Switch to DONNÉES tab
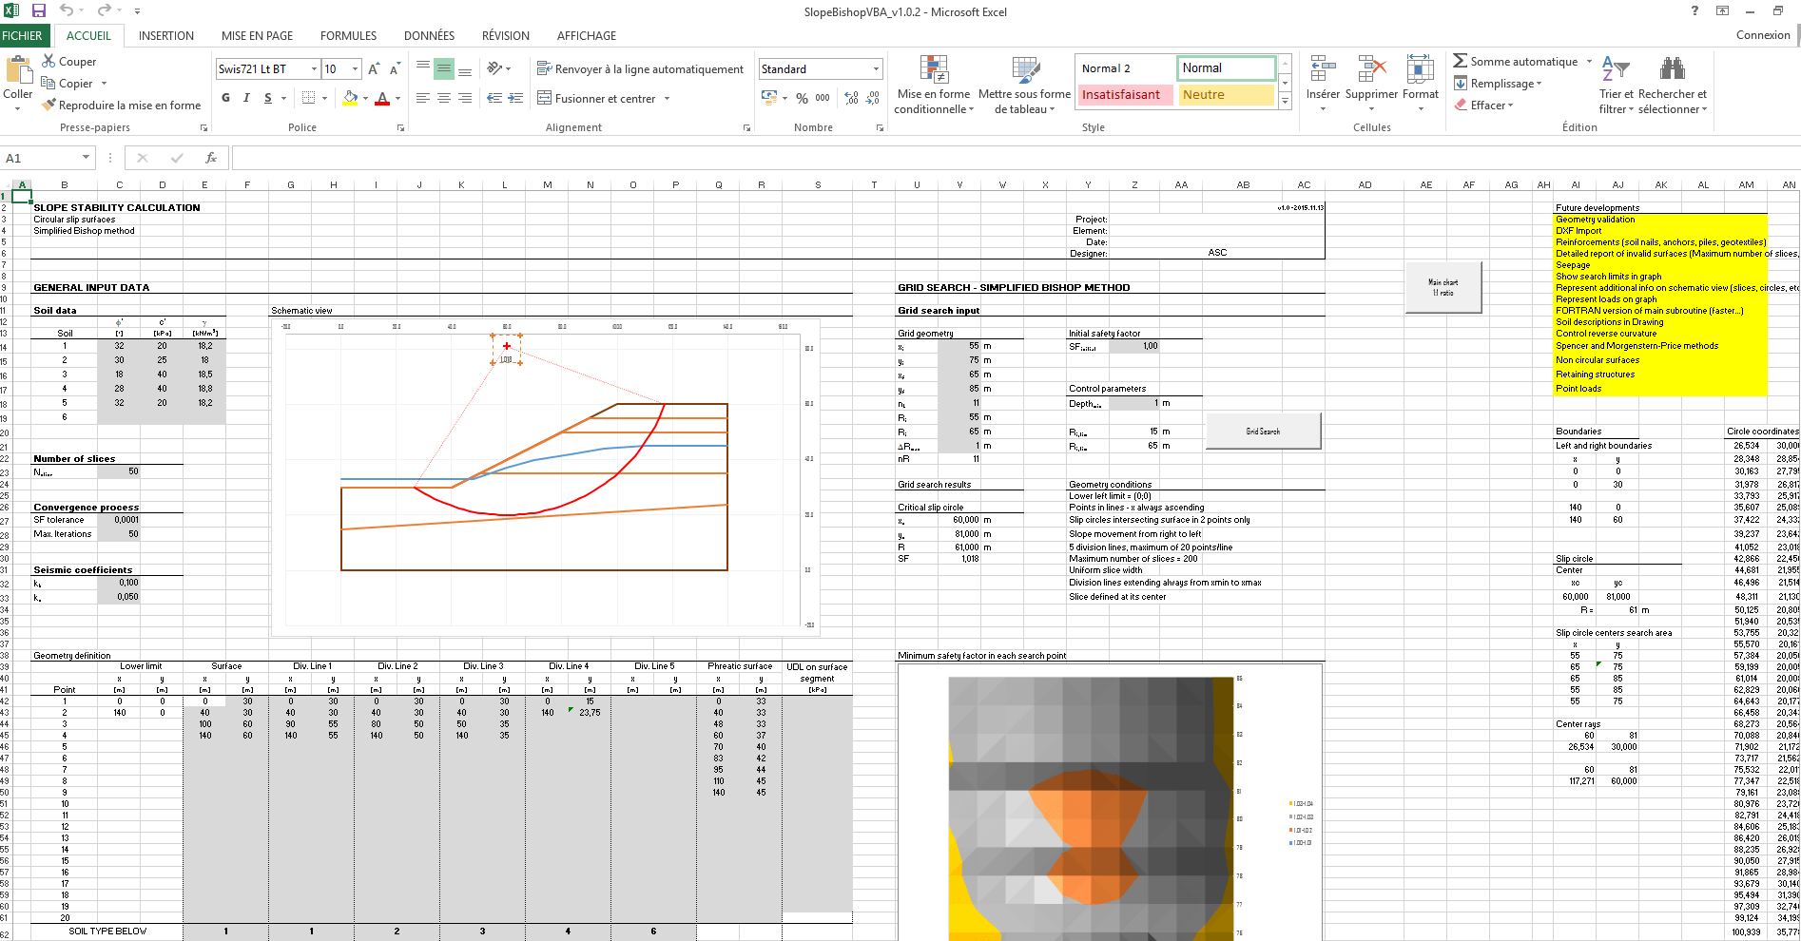This screenshot has width=1801, height=941. [429, 35]
